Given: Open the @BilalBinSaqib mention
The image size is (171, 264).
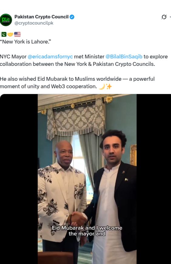Looking at the screenshot, I should coord(124,56).
